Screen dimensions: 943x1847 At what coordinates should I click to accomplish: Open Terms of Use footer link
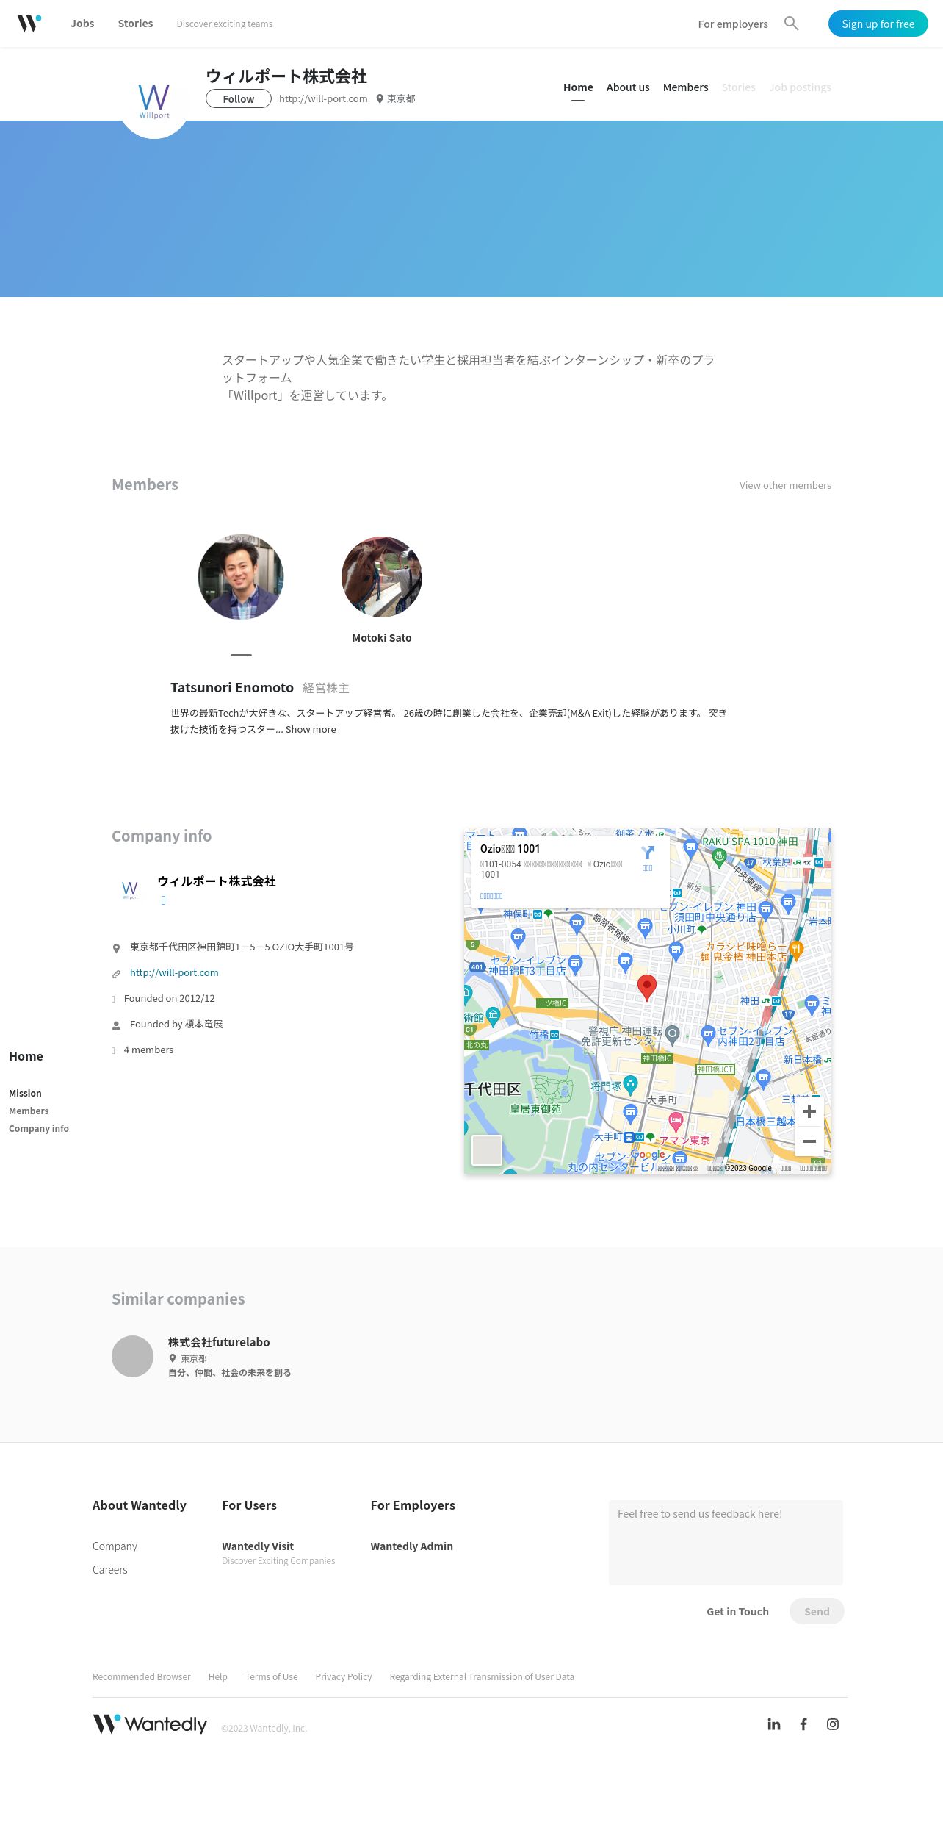click(x=272, y=1676)
